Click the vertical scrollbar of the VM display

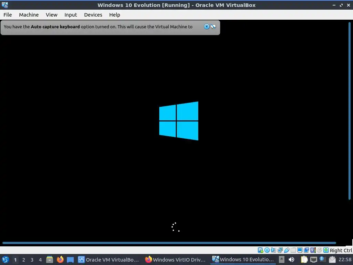[x=350, y=111]
